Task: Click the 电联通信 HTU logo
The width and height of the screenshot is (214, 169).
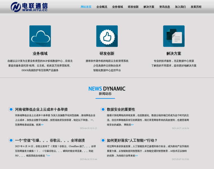Action: click(29, 6)
